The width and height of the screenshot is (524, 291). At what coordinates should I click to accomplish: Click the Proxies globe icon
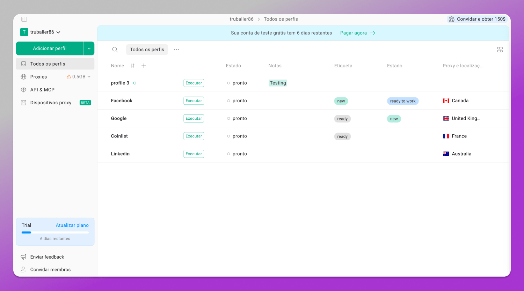click(x=24, y=77)
